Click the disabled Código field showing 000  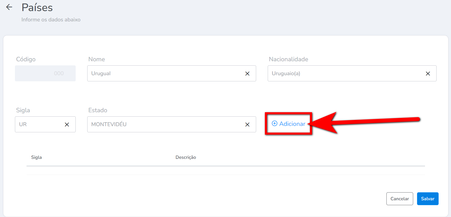coord(45,74)
